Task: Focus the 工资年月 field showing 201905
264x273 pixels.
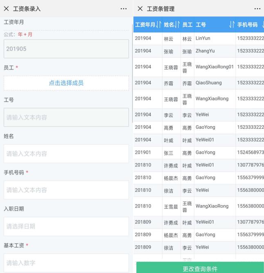Action: [x=66, y=49]
